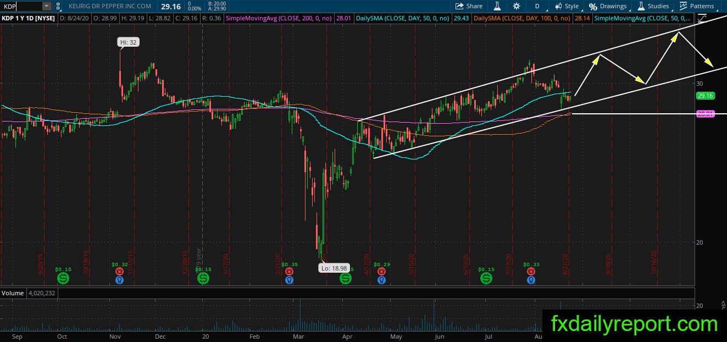Viewport: 727px width, 342px height.
Task: Open the Style dropdown menu
Action: click(x=567, y=6)
